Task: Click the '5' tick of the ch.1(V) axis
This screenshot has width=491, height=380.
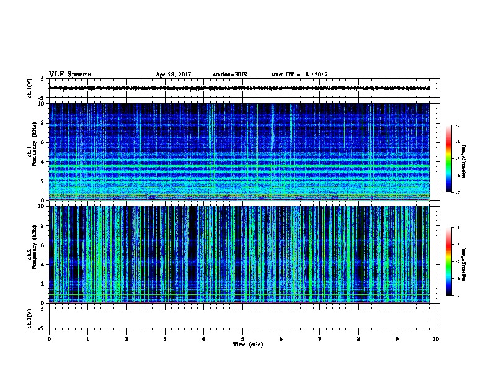Action: [42, 79]
